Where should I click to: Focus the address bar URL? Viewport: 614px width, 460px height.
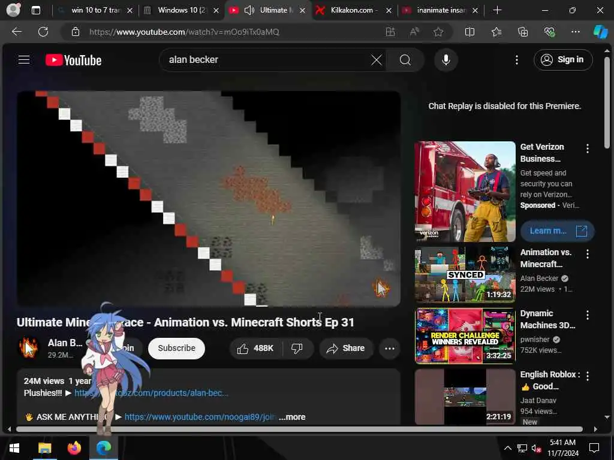coord(184,32)
